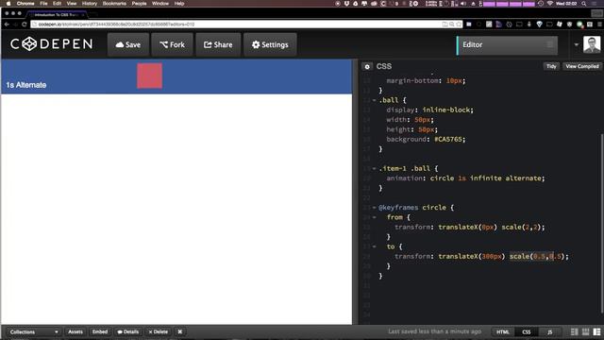Select the Introduction to CSS browser tab
Viewport: 604px width, 340px height.
point(57,15)
